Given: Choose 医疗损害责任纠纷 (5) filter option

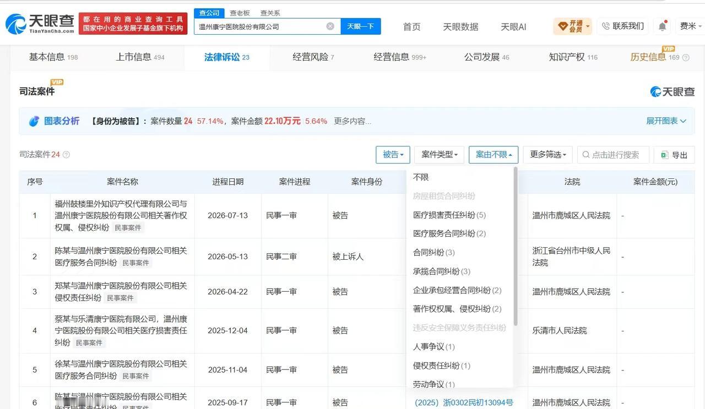Looking at the screenshot, I should point(449,215).
